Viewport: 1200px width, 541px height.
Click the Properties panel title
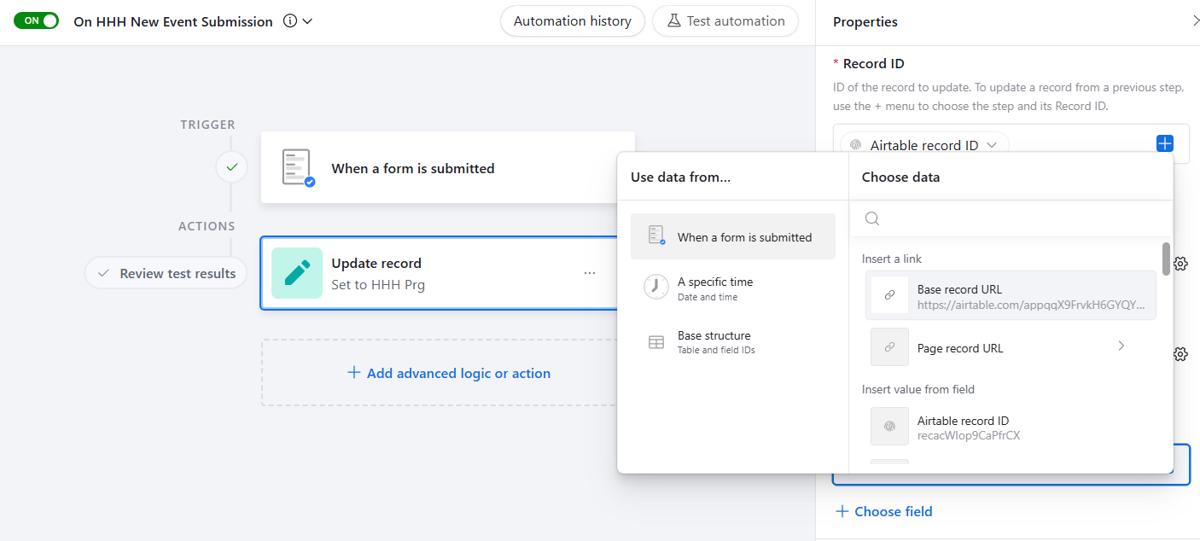[x=865, y=22]
